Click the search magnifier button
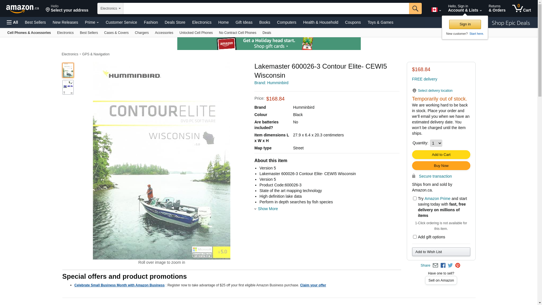The image size is (542, 305). click(x=415, y=8)
